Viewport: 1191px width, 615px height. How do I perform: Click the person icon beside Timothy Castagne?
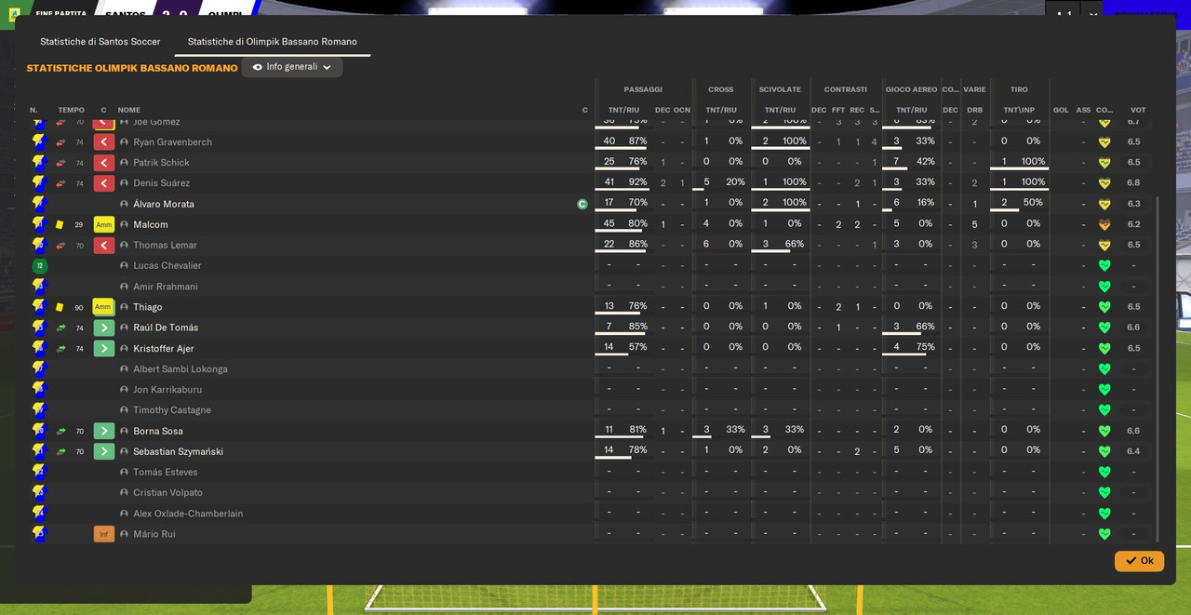pyautogui.click(x=125, y=410)
